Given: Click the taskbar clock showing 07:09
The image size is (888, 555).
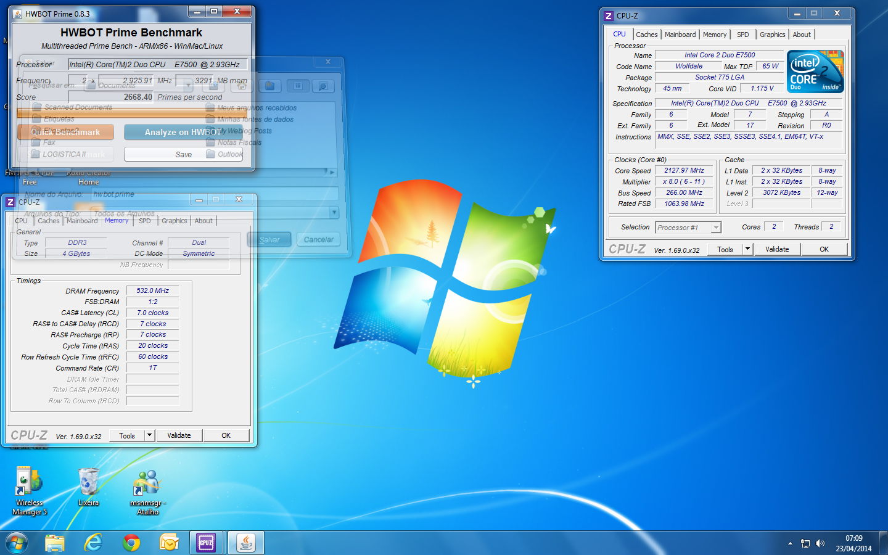Looking at the screenshot, I should click(x=854, y=543).
